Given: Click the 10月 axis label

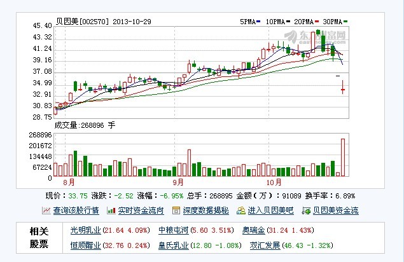Looking at the screenshot, I should [274, 183].
